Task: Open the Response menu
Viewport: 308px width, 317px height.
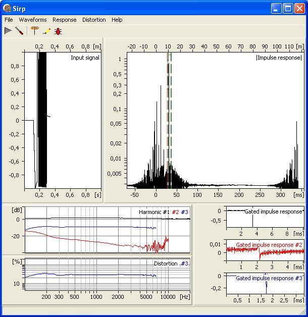Action: click(65, 20)
